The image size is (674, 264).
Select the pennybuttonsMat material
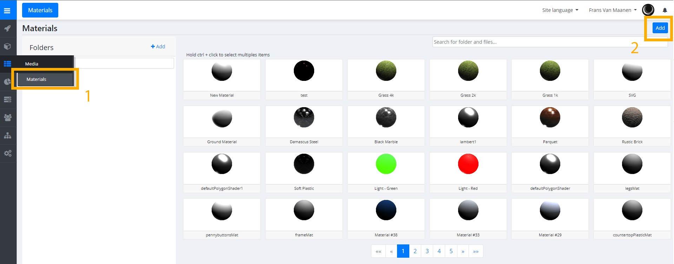(222, 219)
